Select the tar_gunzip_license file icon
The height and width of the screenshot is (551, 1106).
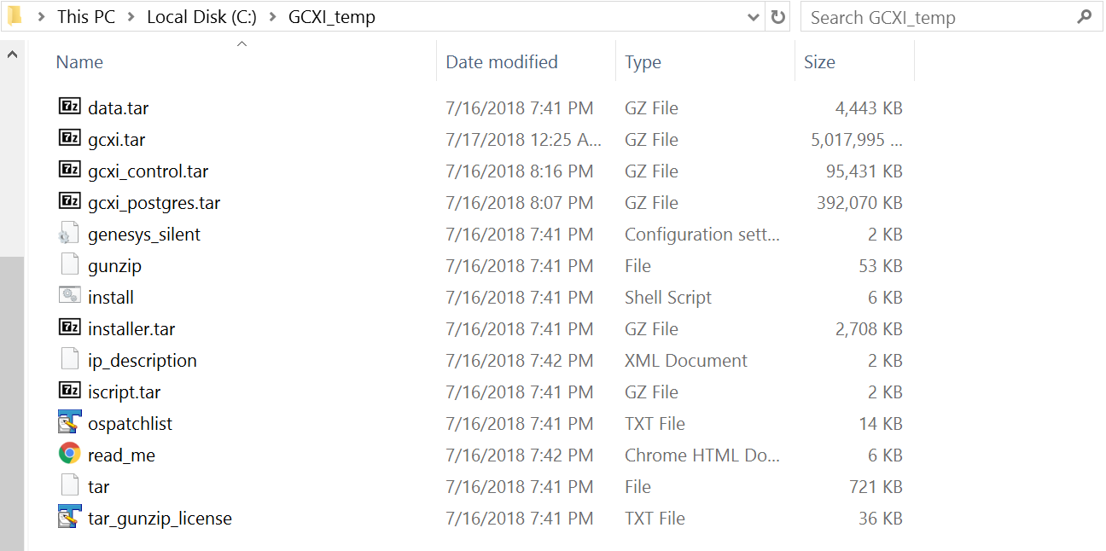tap(69, 517)
